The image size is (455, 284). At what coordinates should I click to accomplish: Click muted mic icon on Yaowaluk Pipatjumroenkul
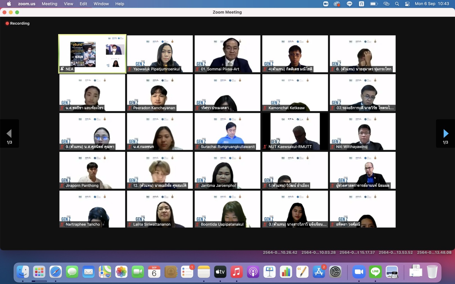[130, 69]
